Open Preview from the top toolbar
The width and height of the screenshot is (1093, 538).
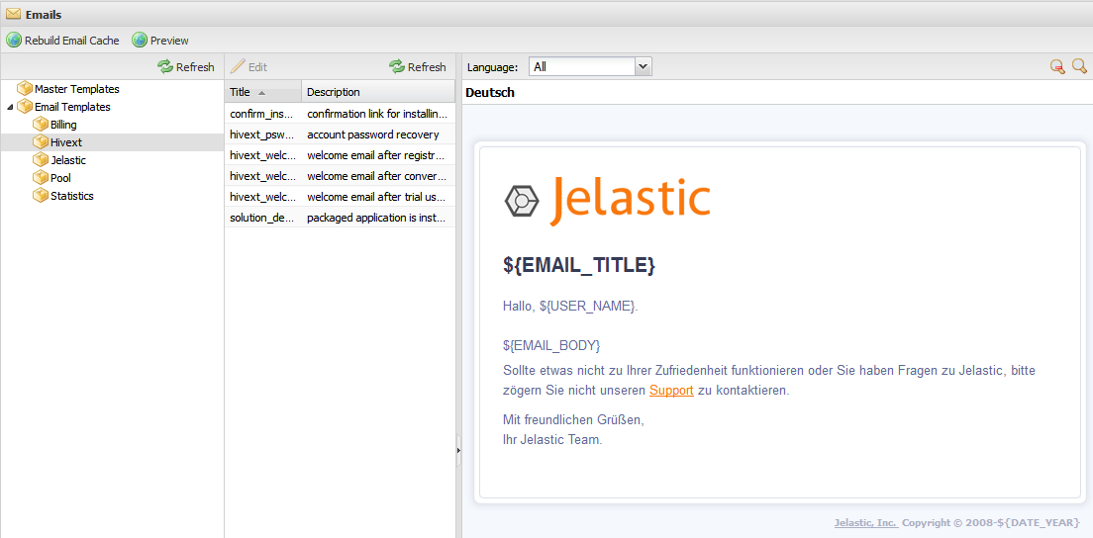pyautogui.click(x=169, y=41)
